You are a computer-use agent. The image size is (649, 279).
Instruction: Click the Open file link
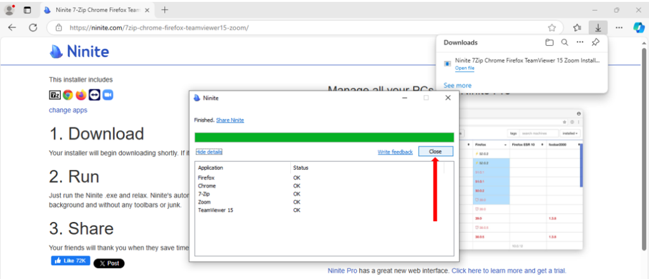(465, 68)
